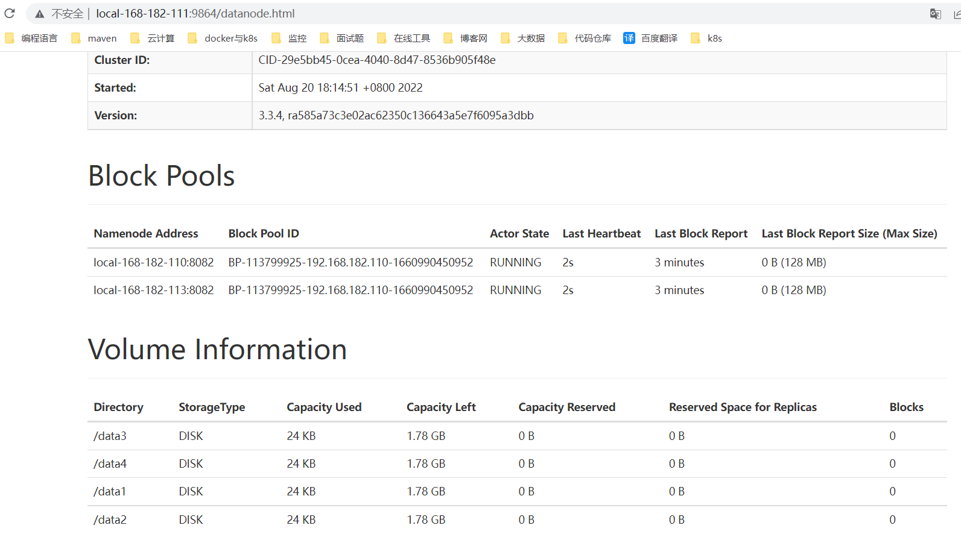The width and height of the screenshot is (961, 540).
Task: Click the Volume Information heading
Action: 218,350
